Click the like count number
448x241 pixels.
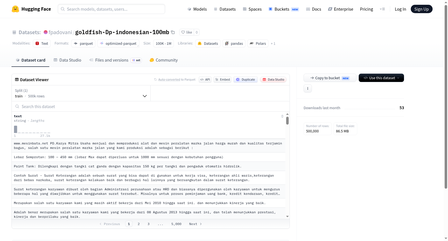click(197, 32)
